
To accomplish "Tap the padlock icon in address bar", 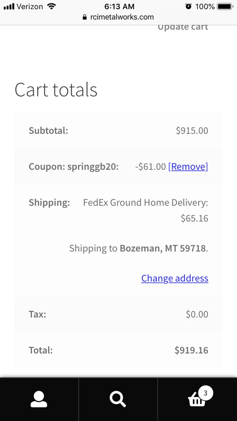I will pyautogui.click(x=85, y=17).
